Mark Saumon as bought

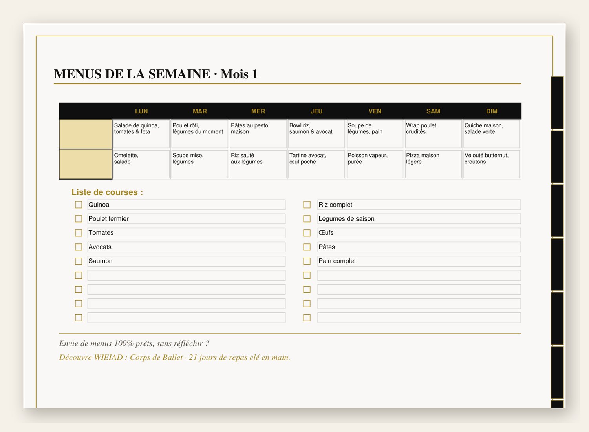tap(79, 261)
